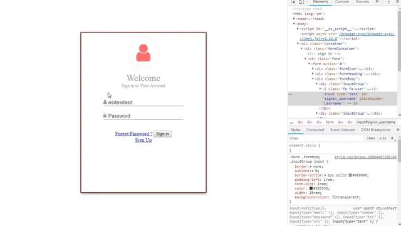Image resolution: width=401 pixels, height=226 pixels.
Task: Select the form breadcrumb item
Action: click(330, 122)
